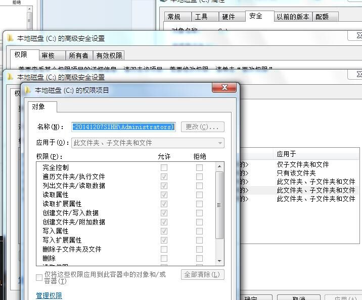Viewport: 362px width, 300px height.
Task: Switch to the 审核 tab
Action: (x=48, y=55)
